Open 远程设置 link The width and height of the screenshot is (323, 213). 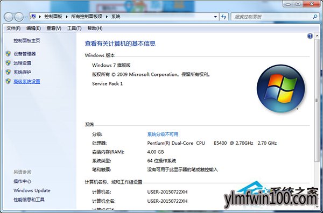[x=22, y=63]
